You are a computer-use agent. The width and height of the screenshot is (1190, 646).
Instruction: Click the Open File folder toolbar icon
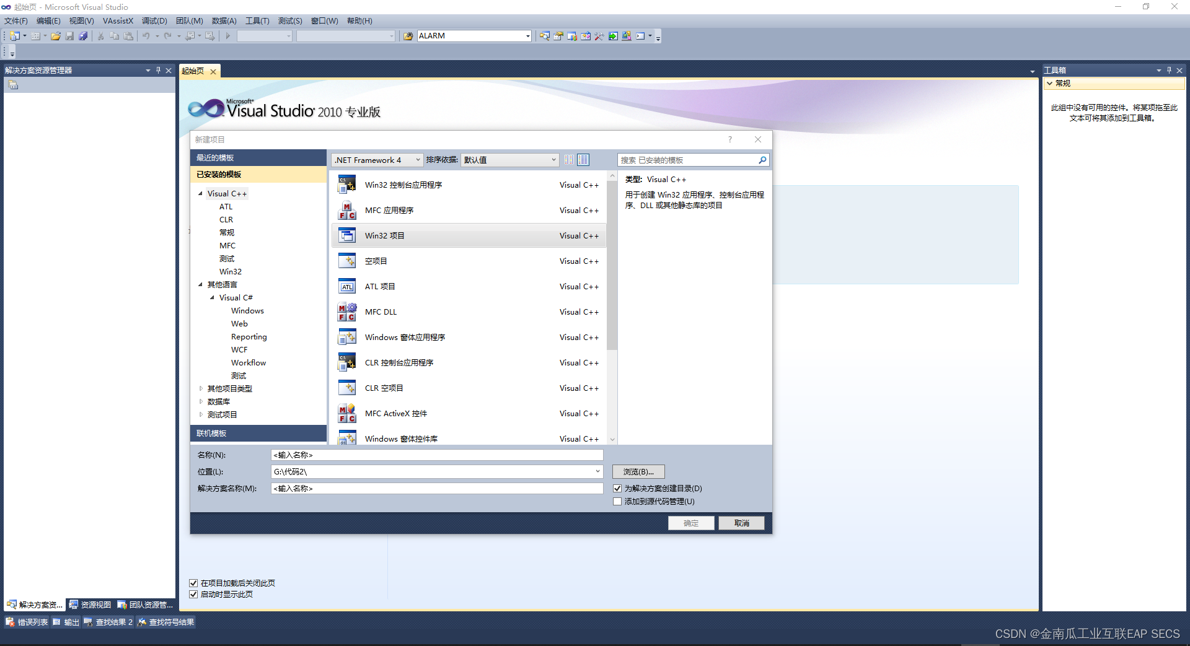pos(56,36)
